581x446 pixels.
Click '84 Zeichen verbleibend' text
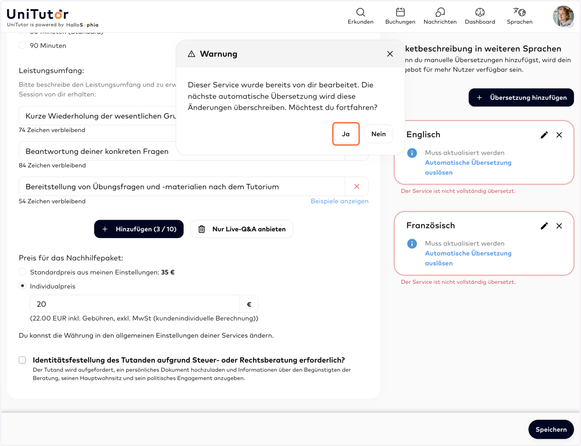[52, 165]
